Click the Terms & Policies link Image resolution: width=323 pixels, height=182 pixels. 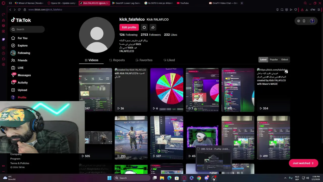pos(20,163)
